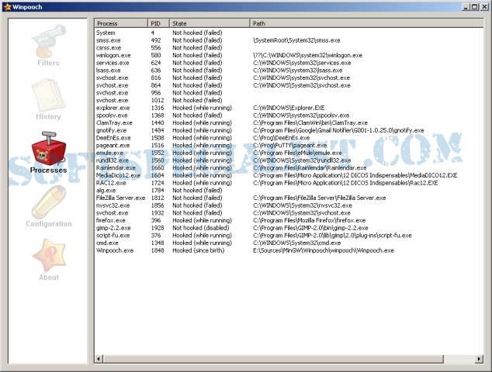Select svchost.exe with PID 816
The width and height of the screenshot is (492, 372).
click(289, 77)
